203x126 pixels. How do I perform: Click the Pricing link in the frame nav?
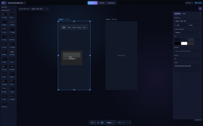74,27
